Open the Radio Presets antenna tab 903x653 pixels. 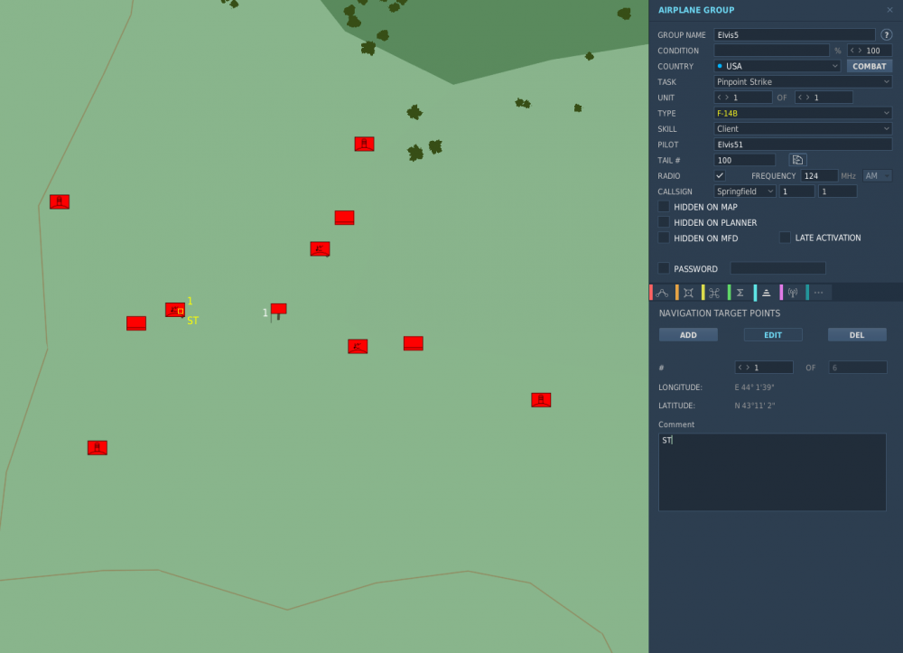click(793, 293)
